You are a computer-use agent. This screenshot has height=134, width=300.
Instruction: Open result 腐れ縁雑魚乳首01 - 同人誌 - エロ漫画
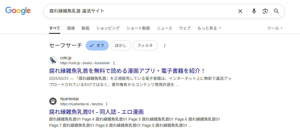pyautogui.click(x=96, y=112)
